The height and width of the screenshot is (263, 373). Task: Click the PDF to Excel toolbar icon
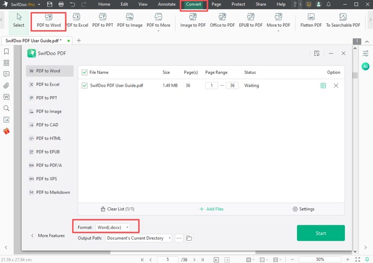(x=77, y=20)
